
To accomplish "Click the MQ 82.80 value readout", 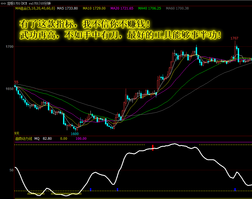I will [x=43, y=139].
